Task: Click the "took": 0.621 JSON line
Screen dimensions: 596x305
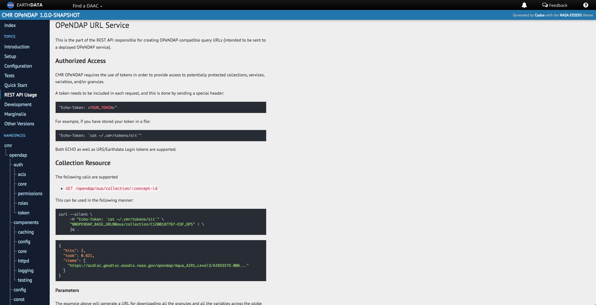Action: coord(79,256)
